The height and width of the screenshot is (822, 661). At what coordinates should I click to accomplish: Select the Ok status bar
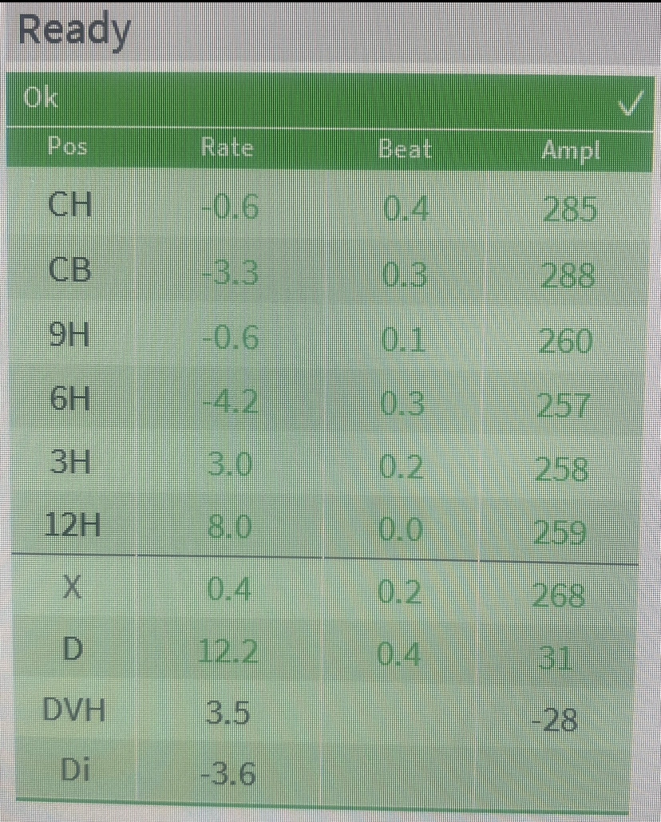coord(330,100)
